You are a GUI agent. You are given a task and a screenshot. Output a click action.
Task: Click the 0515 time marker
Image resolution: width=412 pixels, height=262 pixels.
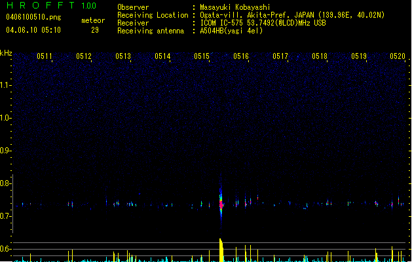pyautogui.click(x=202, y=56)
